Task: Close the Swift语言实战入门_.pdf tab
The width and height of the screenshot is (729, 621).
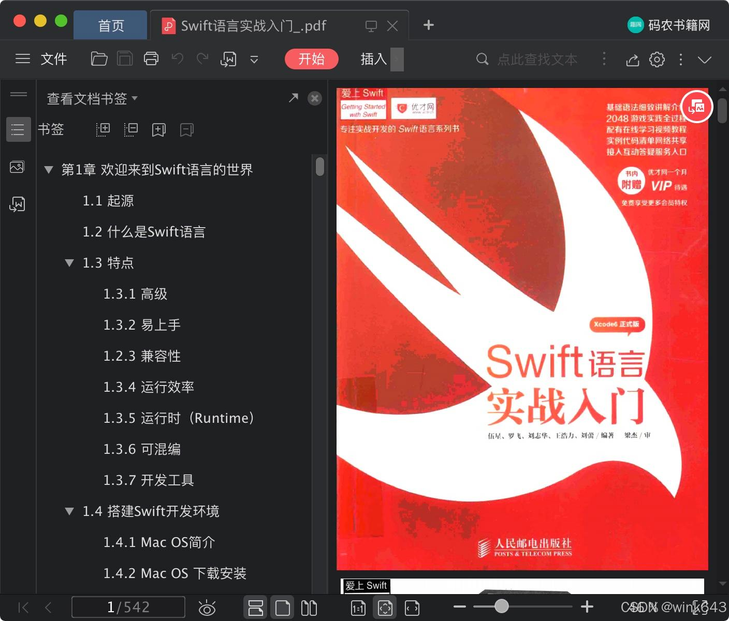Action: 393,26
